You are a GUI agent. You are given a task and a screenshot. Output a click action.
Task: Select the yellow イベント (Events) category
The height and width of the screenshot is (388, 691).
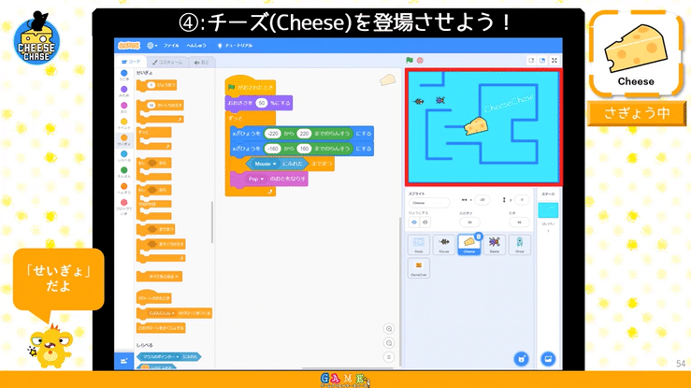pyautogui.click(x=124, y=123)
